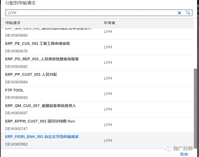Image resolution: width=199 pixels, height=157 pixels.
Task: Click the magnifier search icon
Action: [x=188, y=13]
